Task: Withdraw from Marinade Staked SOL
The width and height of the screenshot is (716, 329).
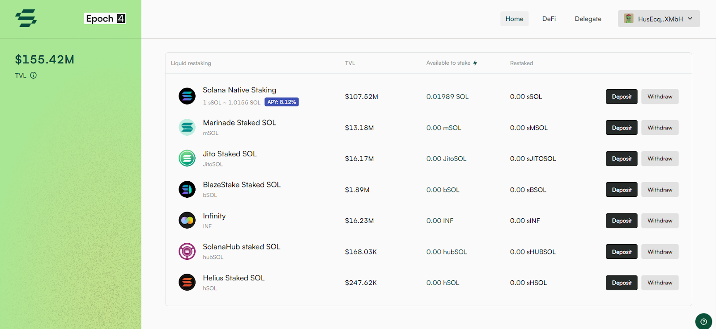Action: click(660, 128)
